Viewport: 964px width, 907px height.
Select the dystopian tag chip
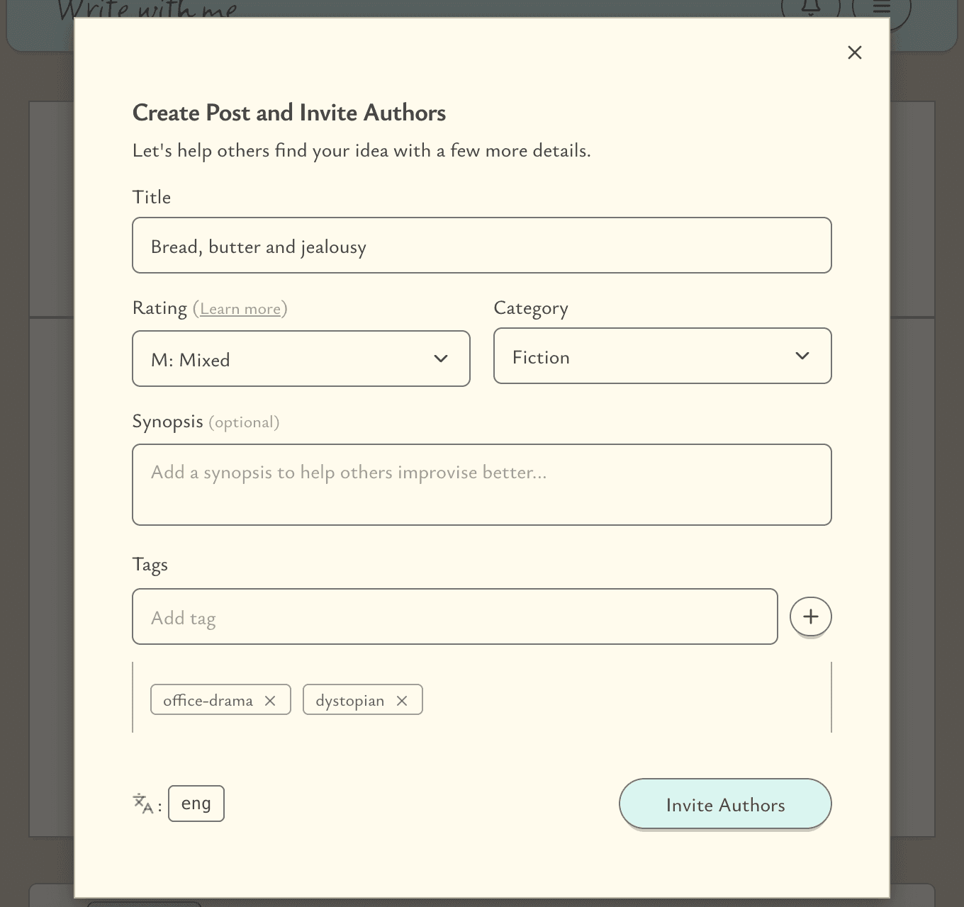tap(350, 699)
